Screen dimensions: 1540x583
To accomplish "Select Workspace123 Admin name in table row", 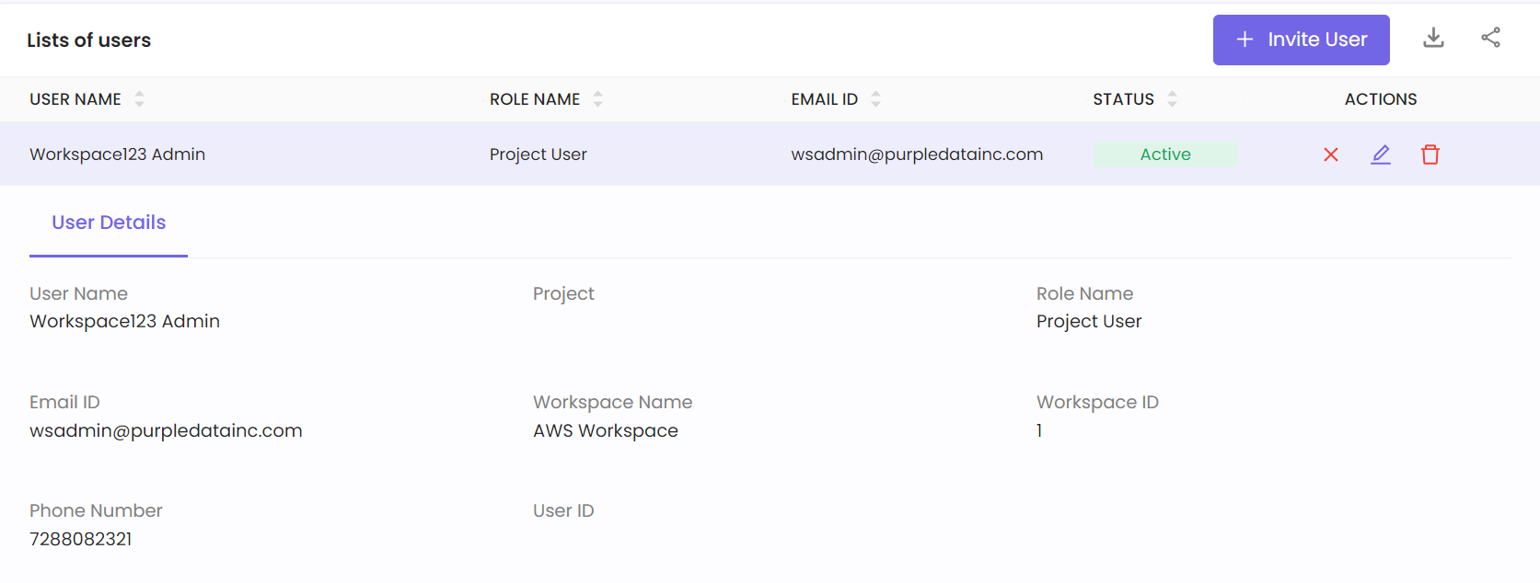I will coord(117,154).
